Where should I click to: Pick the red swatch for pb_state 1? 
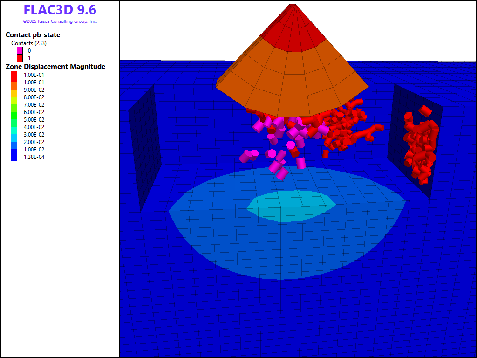pos(20,58)
